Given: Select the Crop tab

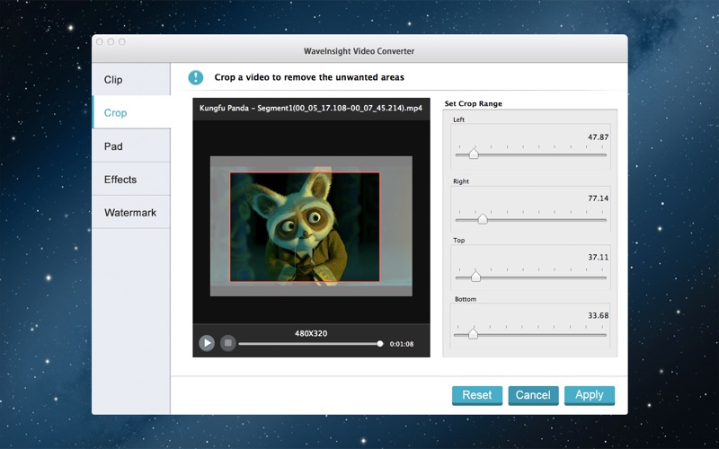Looking at the screenshot, I should point(131,113).
